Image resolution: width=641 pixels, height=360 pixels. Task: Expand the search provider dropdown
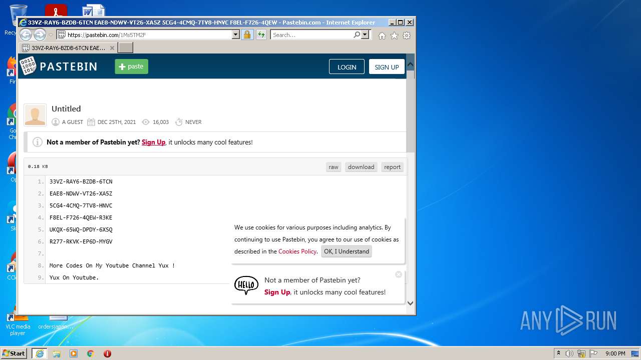point(365,34)
